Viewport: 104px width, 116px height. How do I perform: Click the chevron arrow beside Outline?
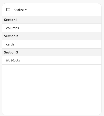[x=26, y=10]
